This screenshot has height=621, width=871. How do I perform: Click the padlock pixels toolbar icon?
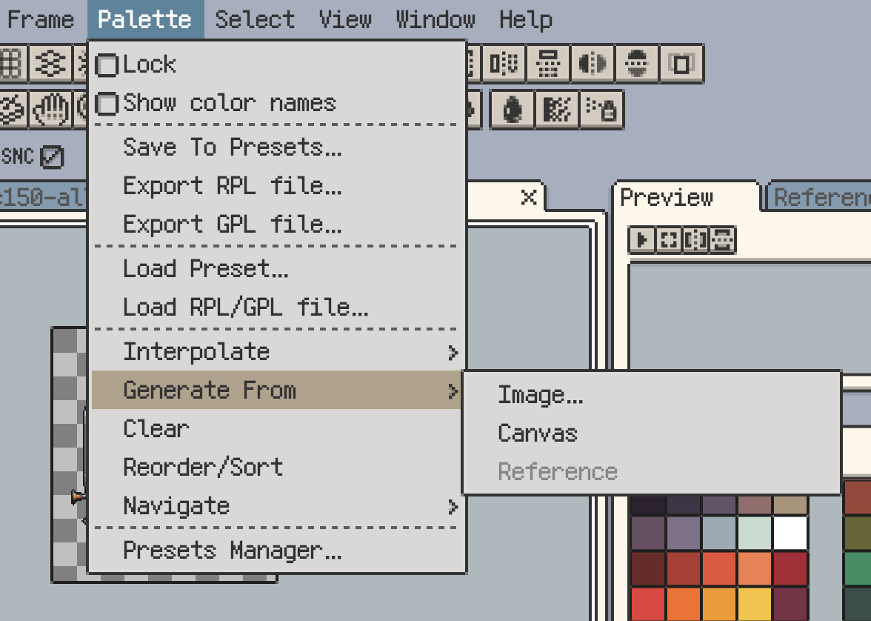(x=602, y=110)
